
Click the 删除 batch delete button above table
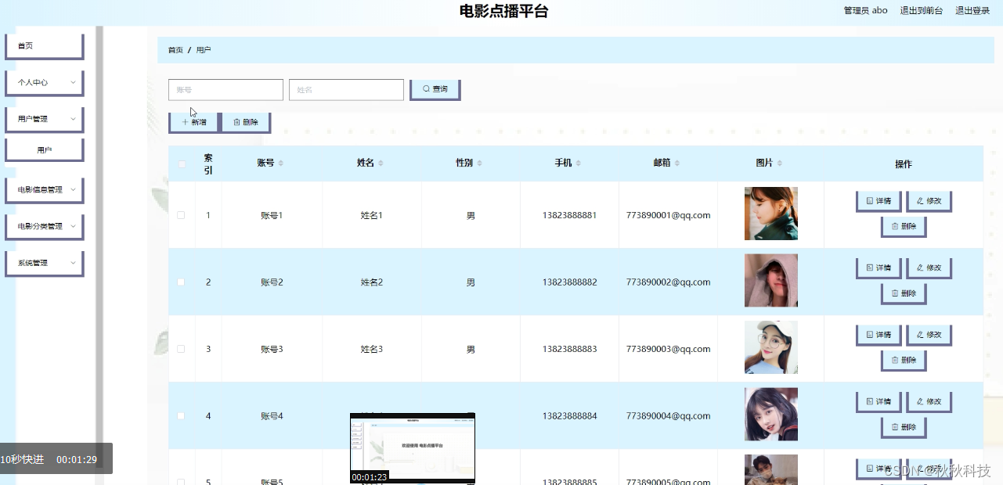click(x=246, y=122)
